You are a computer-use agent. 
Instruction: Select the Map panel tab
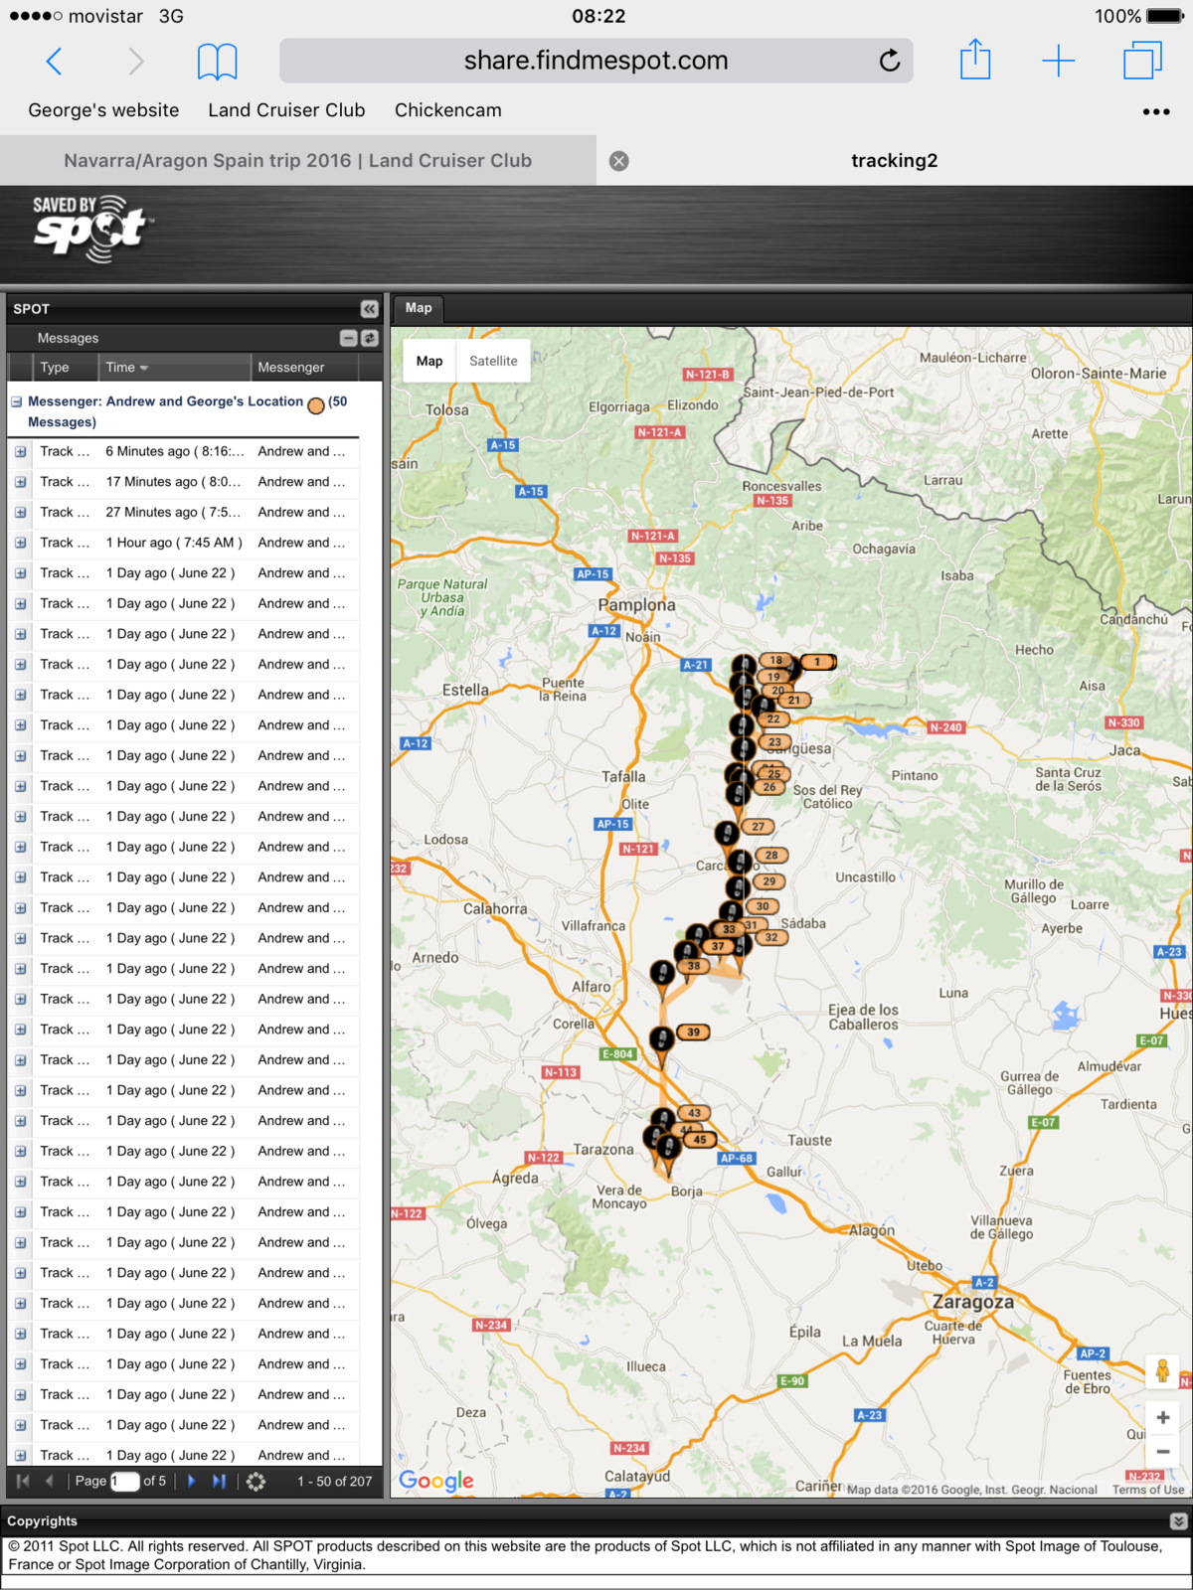pyautogui.click(x=419, y=308)
